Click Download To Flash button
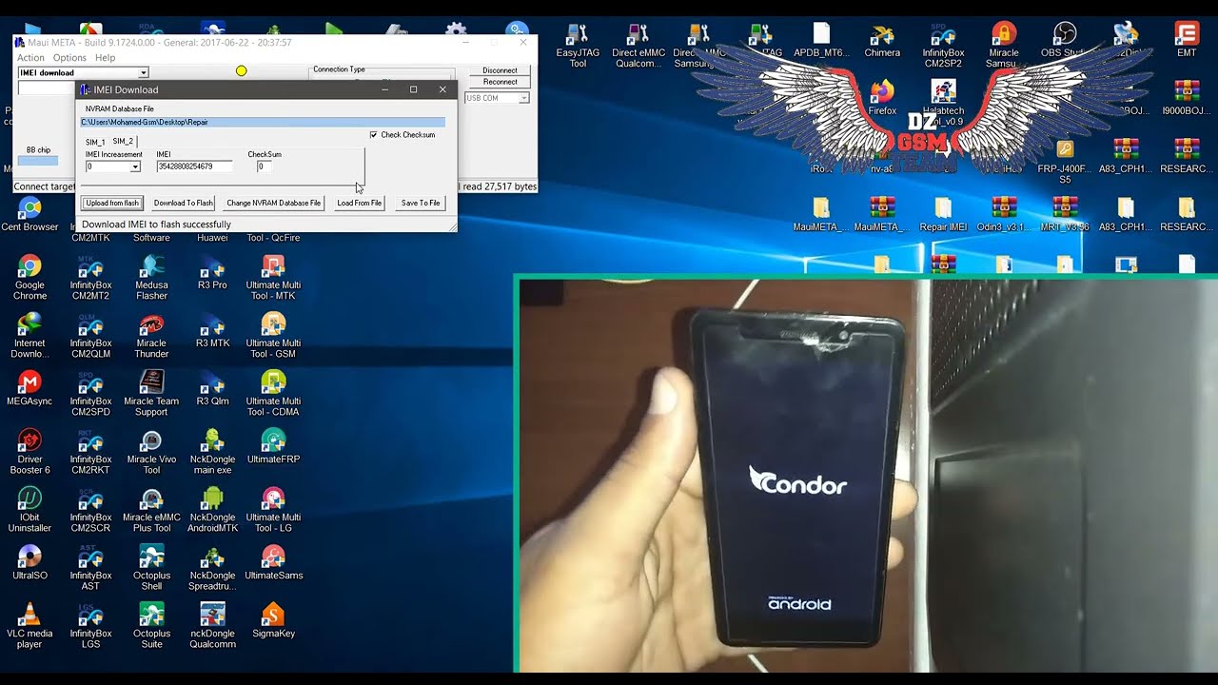Screen dimensions: 1218x685 [184, 203]
